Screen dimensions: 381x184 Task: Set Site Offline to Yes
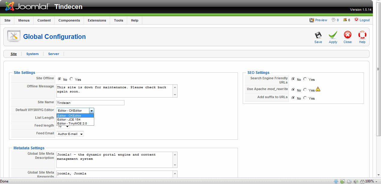tap(71, 79)
